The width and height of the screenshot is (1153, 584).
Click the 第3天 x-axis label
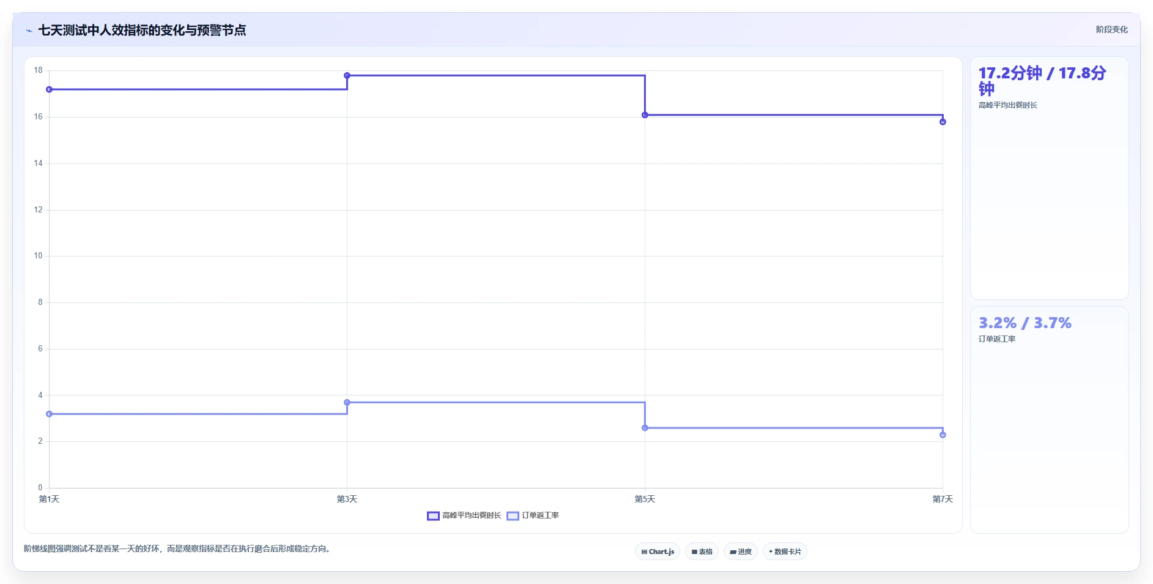point(347,499)
